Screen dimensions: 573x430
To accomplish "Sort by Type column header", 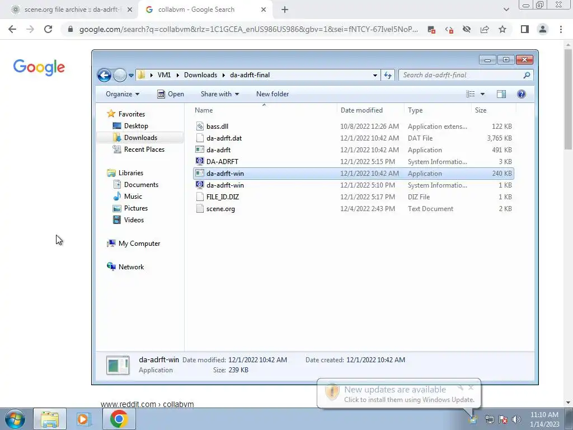I will tap(415, 110).
